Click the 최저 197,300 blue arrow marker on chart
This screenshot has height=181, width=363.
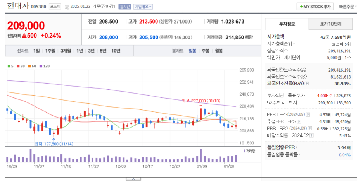pyautogui.click(x=54, y=140)
